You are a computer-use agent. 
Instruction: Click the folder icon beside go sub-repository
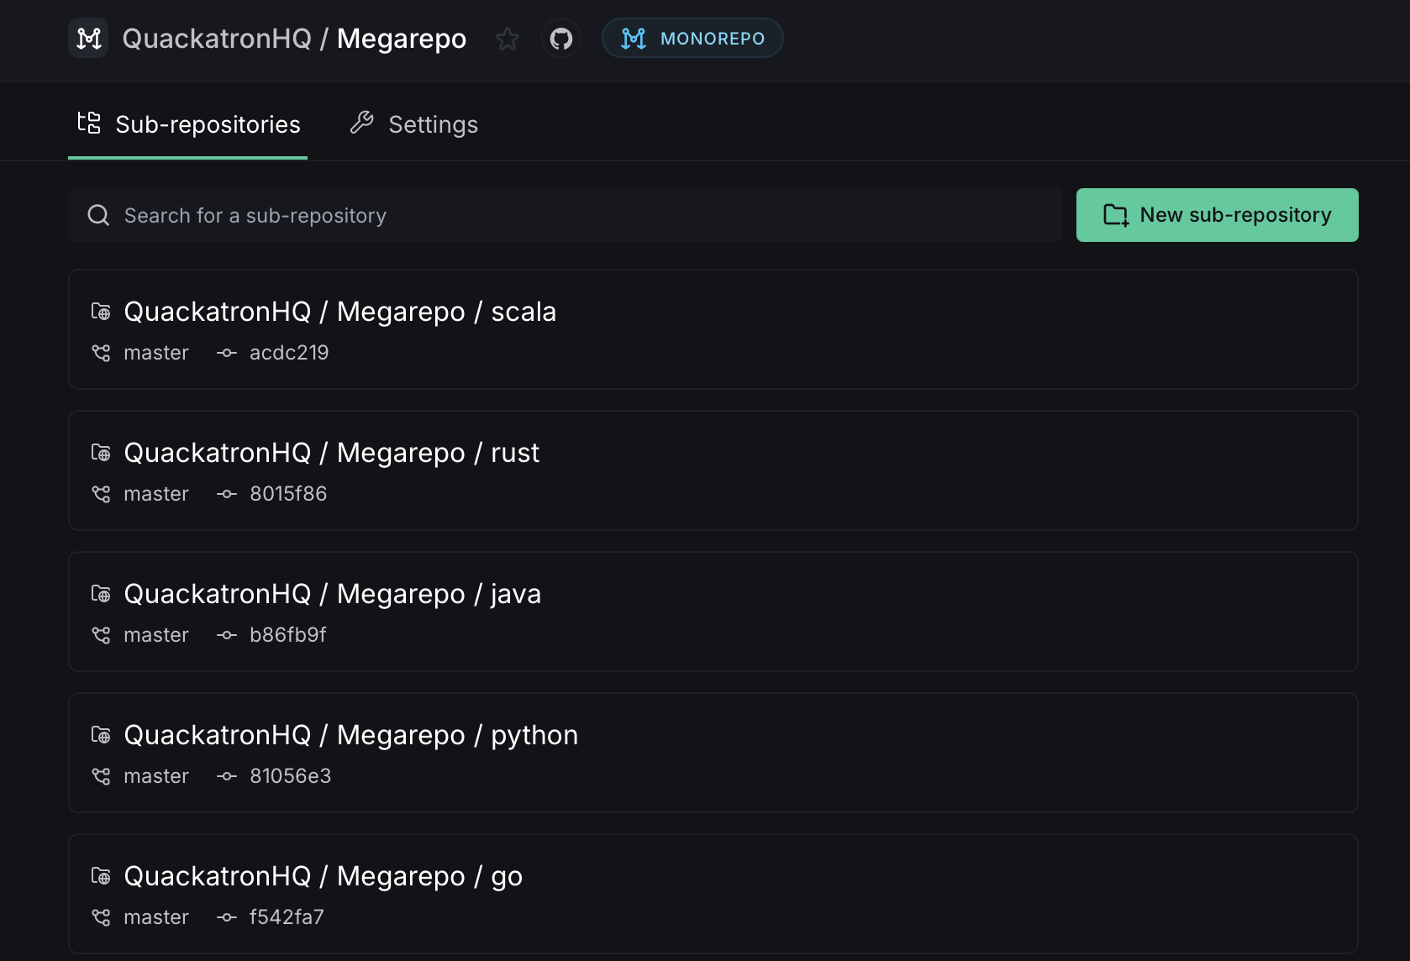coord(101,876)
